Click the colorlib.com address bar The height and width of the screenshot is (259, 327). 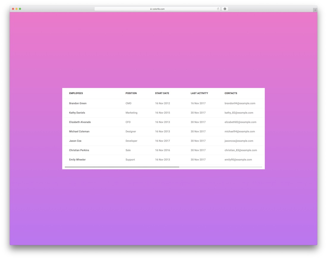[158, 9]
